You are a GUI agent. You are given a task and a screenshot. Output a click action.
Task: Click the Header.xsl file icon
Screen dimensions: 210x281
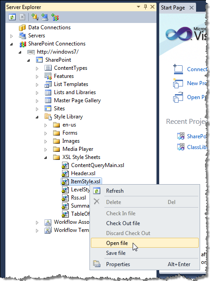(65, 173)
